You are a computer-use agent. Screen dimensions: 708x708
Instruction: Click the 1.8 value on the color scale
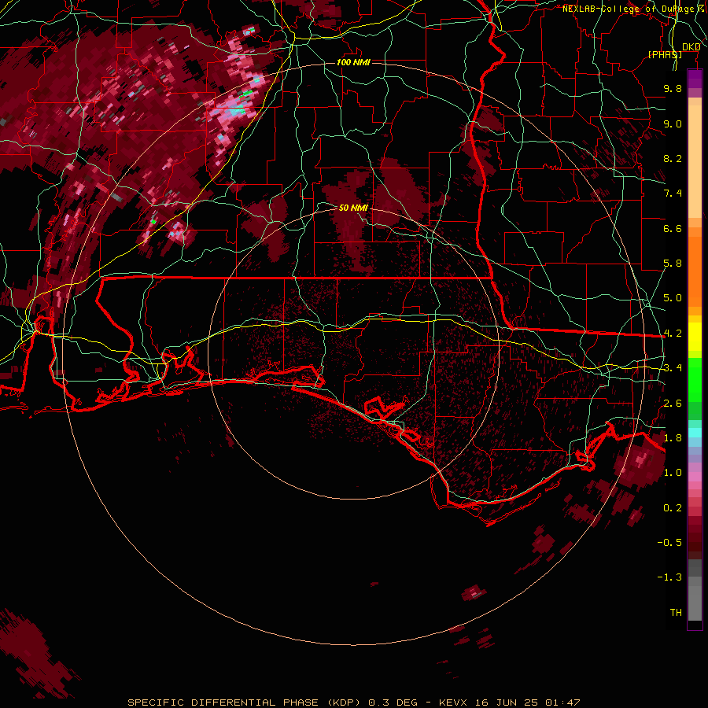pyautogui.click(x=673, y=438)
